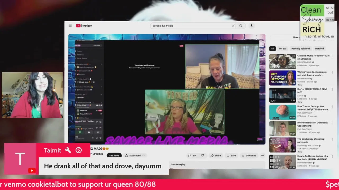
Task: Click How to Be Human Instead title
Action: [x=313, y=158]
